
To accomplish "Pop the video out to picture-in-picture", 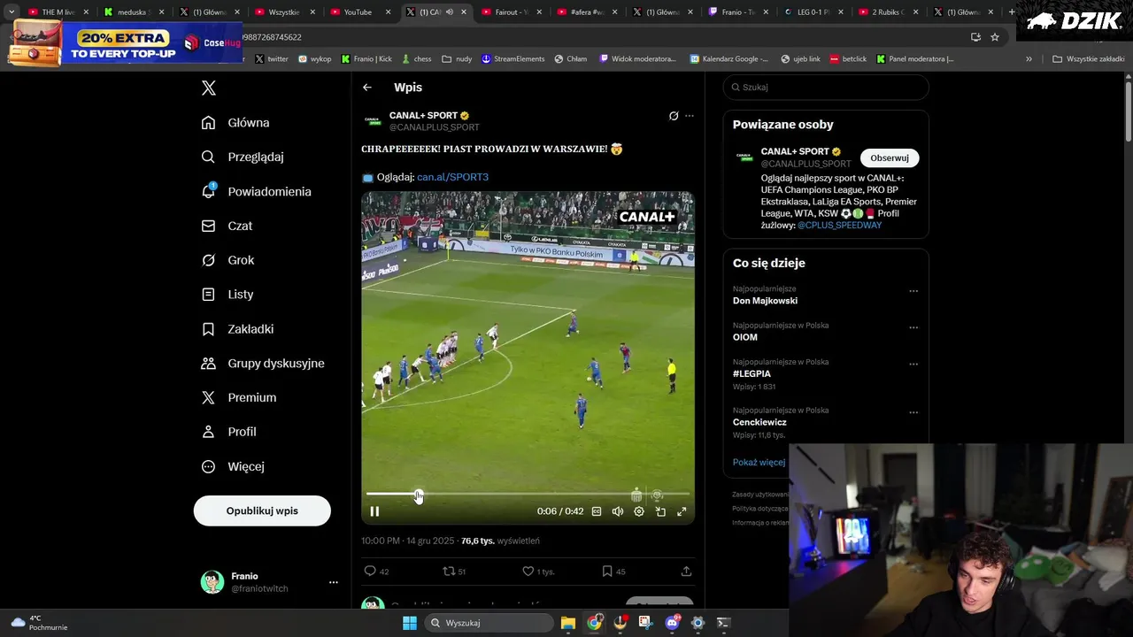I will (660, 511).
